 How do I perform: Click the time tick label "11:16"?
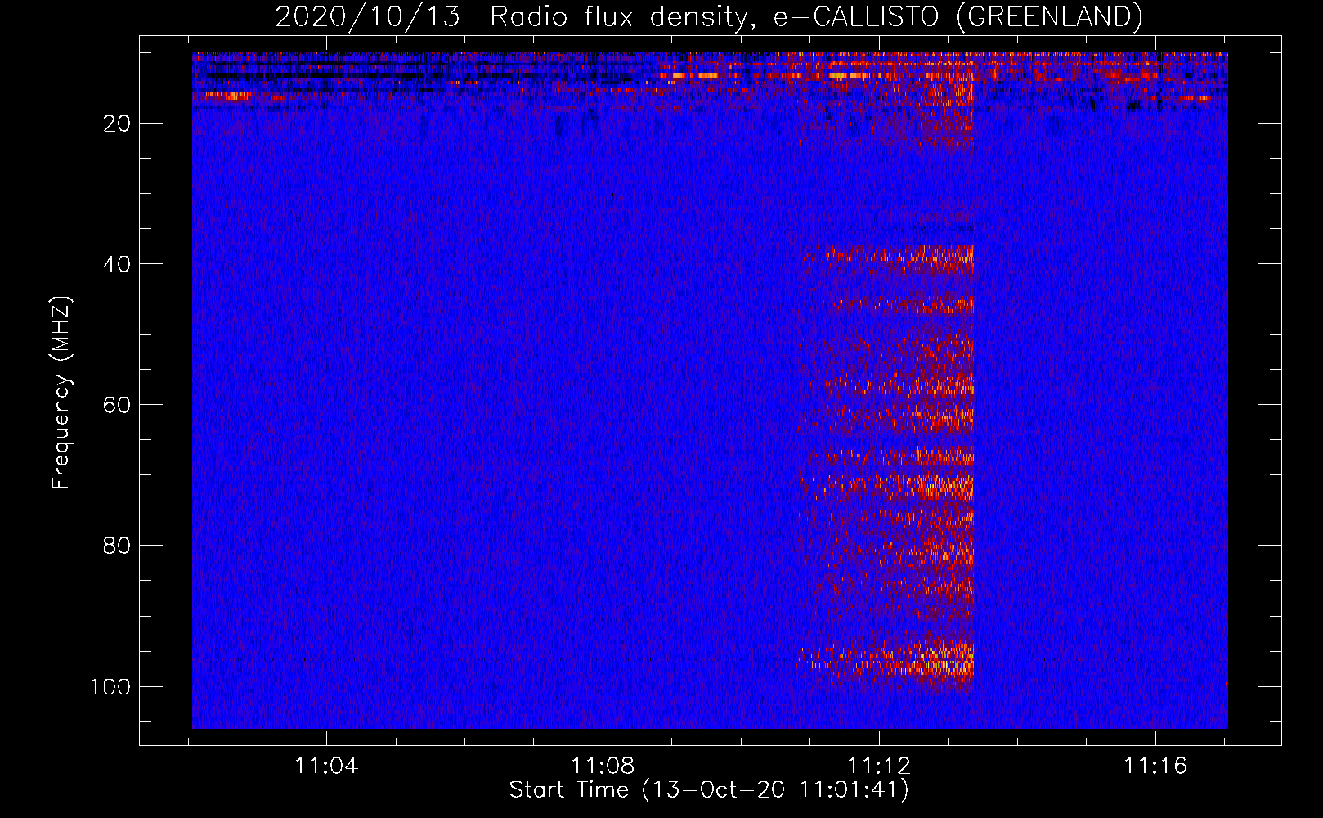click(x=1155, y=766)
